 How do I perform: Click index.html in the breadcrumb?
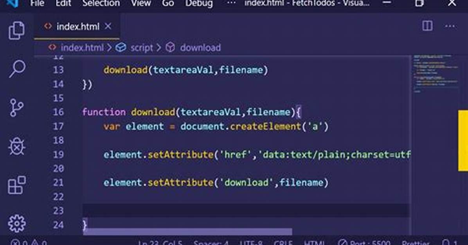(x=82, y=48)
